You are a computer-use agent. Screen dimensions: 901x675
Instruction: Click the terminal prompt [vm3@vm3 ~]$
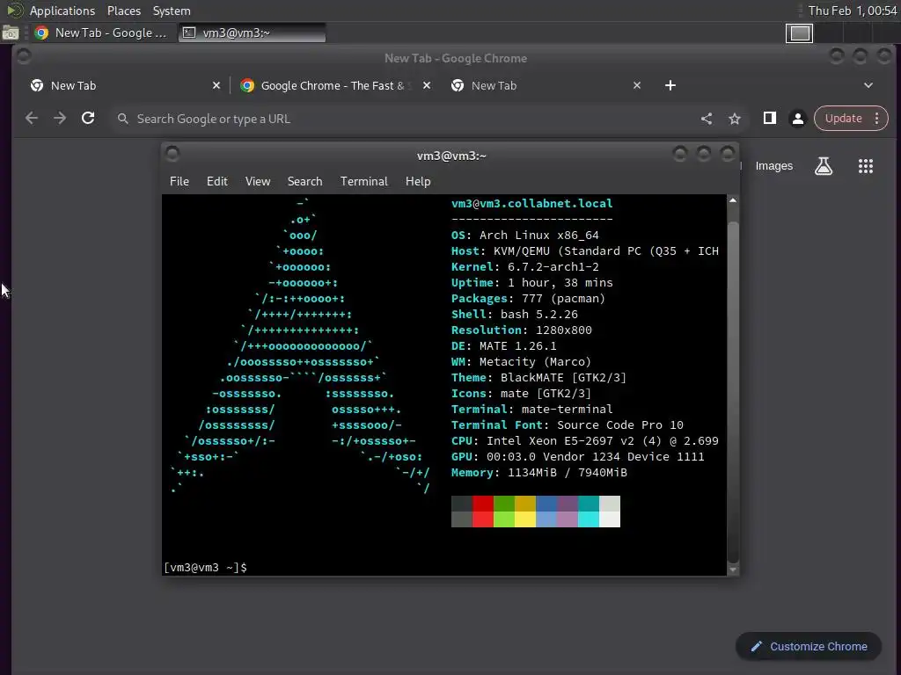[206, 568]
